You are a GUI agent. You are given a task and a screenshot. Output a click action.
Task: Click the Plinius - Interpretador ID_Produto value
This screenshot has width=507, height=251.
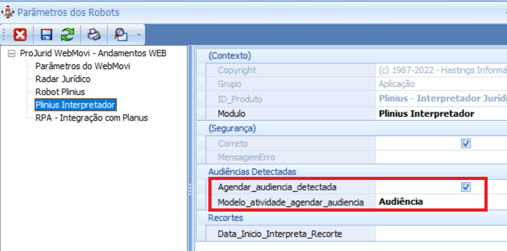coord(442,99)
